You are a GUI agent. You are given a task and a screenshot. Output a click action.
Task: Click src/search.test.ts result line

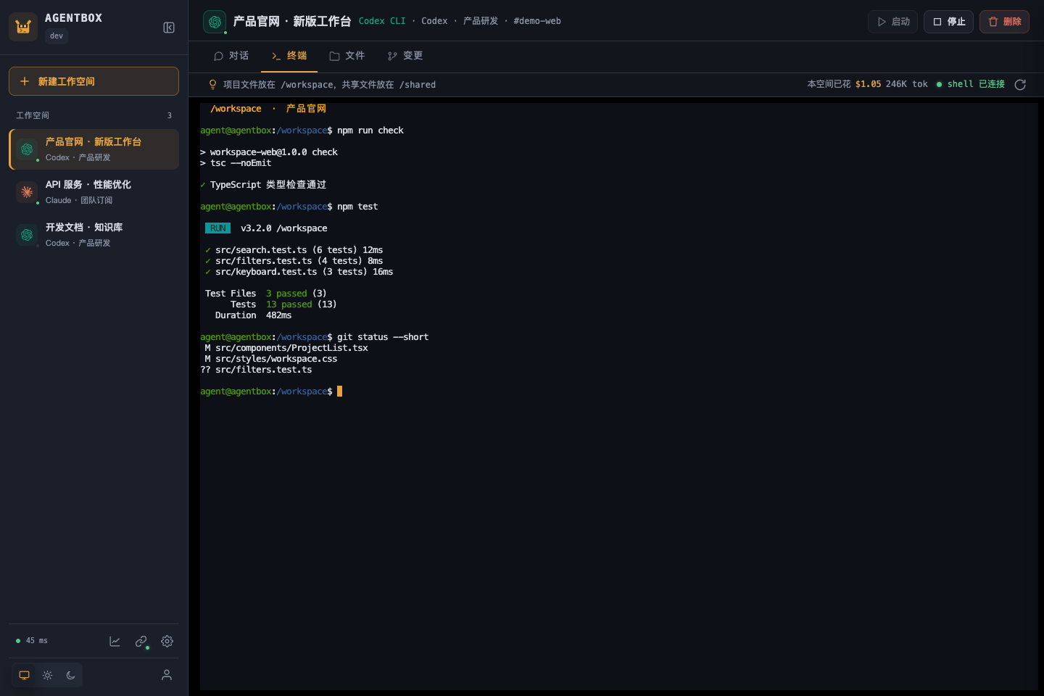point(294,250)
